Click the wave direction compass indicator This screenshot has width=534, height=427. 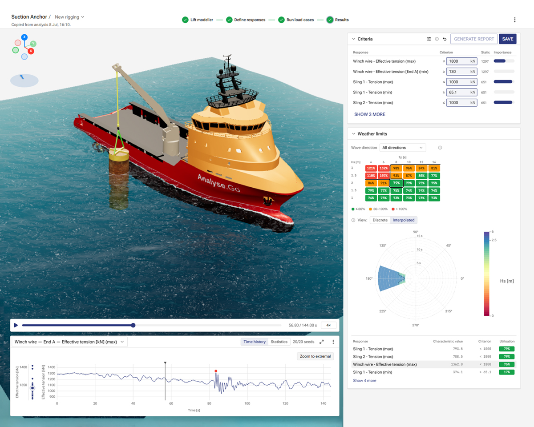click(x=24, y=81)
